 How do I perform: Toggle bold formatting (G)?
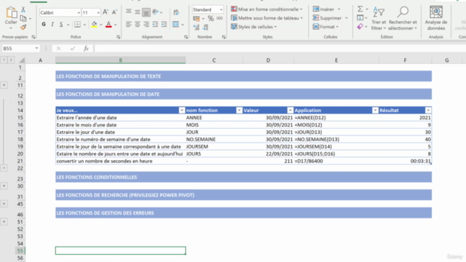point(44,24)
